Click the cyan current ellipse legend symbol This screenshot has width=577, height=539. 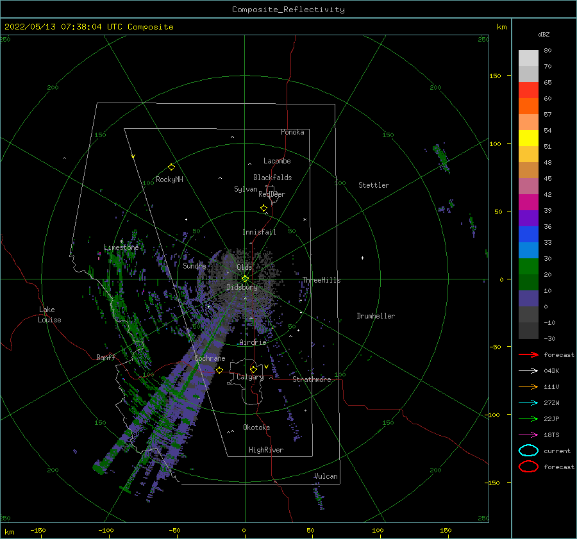528,451
